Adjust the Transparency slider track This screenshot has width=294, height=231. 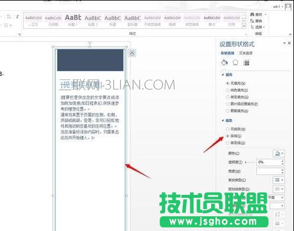coord(250,162)
